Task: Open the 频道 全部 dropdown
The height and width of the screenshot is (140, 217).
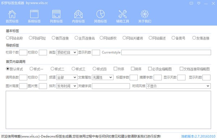Action: pyautogui.click(x=67, y=78)
